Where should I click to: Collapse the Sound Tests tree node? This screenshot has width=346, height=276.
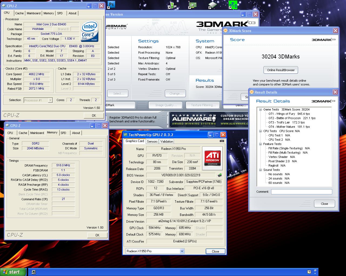pos(260,170)
